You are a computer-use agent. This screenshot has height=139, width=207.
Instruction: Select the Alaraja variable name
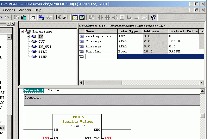93,46
